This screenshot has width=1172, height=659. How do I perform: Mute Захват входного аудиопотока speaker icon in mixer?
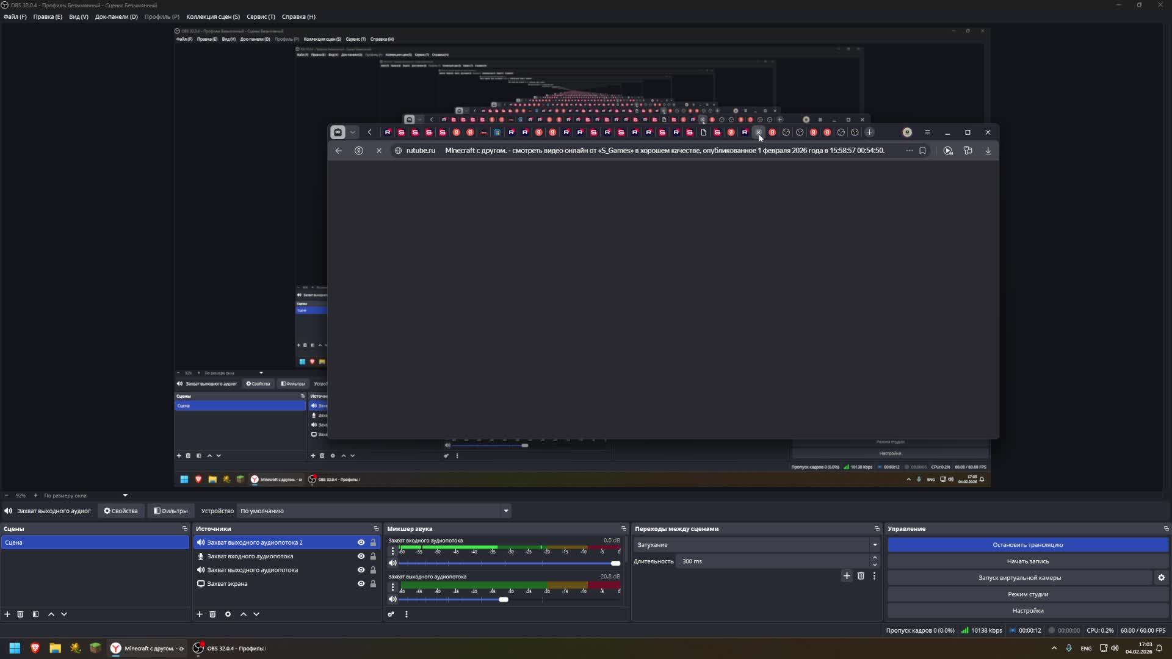point(392,563)
